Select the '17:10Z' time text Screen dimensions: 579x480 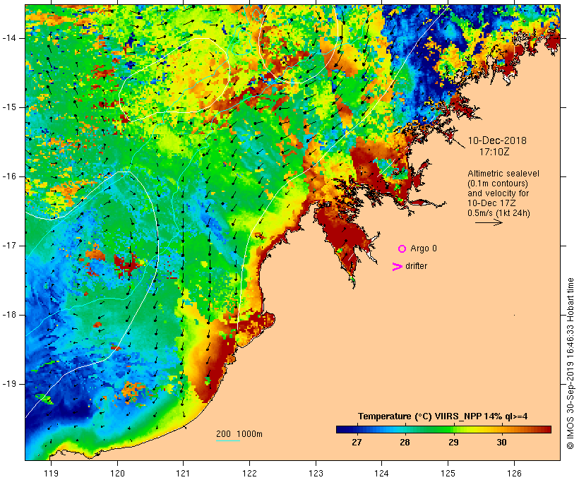(x=494, y=152)
